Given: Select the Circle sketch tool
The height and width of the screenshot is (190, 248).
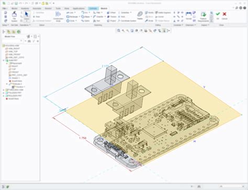Looking at the screenshot, I should pyautogui.click(x=71, y=21).
